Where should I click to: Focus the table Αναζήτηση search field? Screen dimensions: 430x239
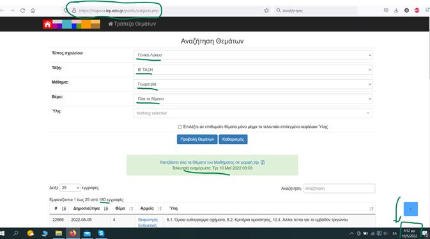339,189
